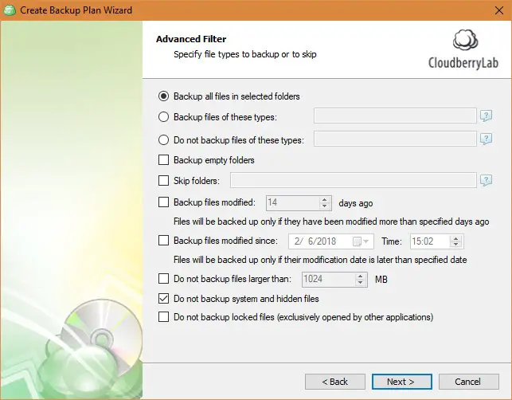Click the Next button
512x400 pixels.
coord(401,382)
